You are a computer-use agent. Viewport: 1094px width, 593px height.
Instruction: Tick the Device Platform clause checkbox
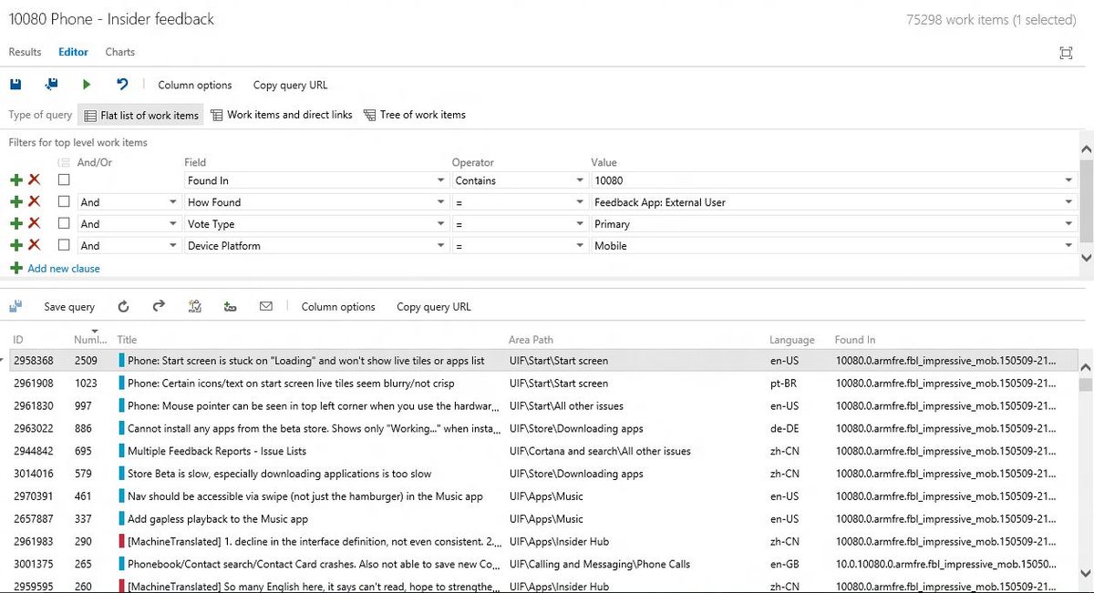coord(64,245)
